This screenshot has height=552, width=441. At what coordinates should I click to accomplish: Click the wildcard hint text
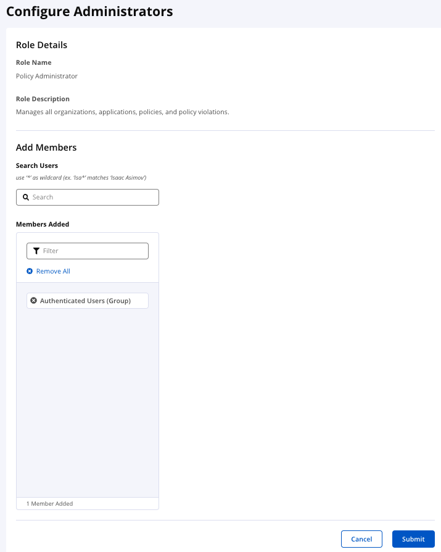point(81,178)
